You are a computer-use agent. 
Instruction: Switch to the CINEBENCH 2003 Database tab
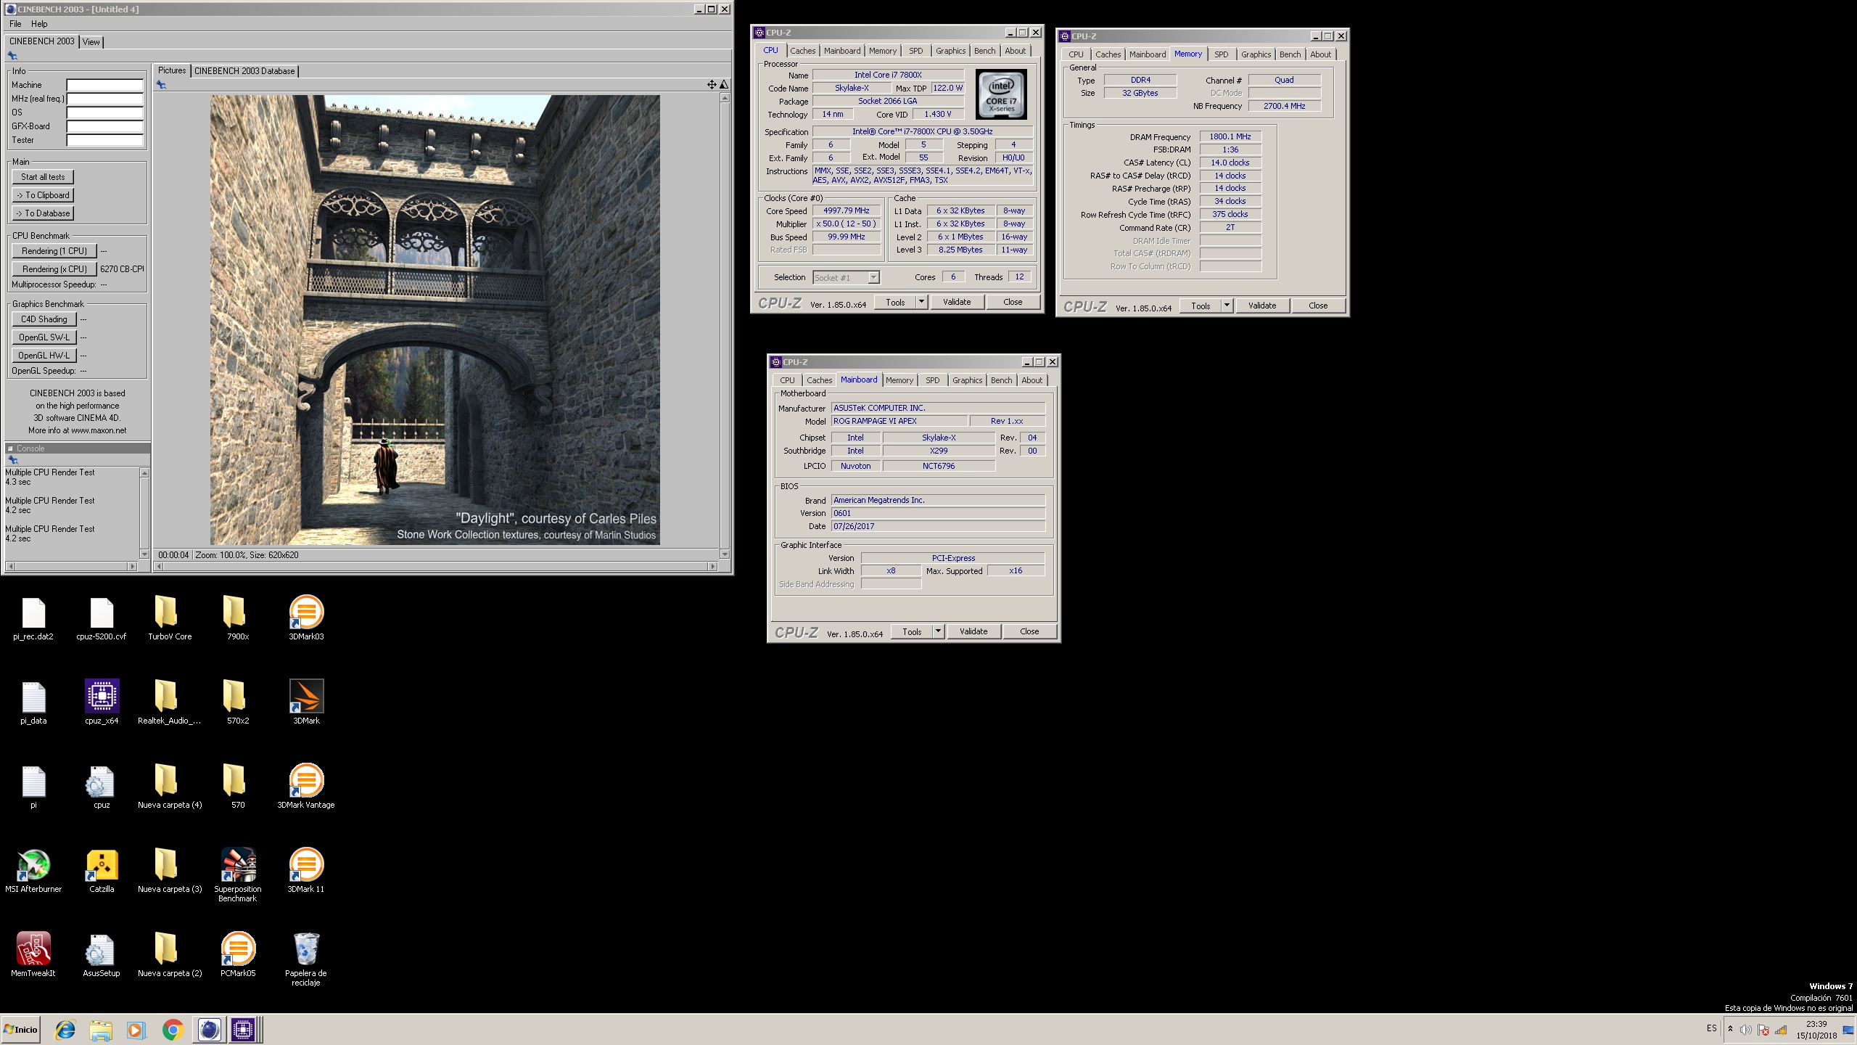[x=244, y=70]
